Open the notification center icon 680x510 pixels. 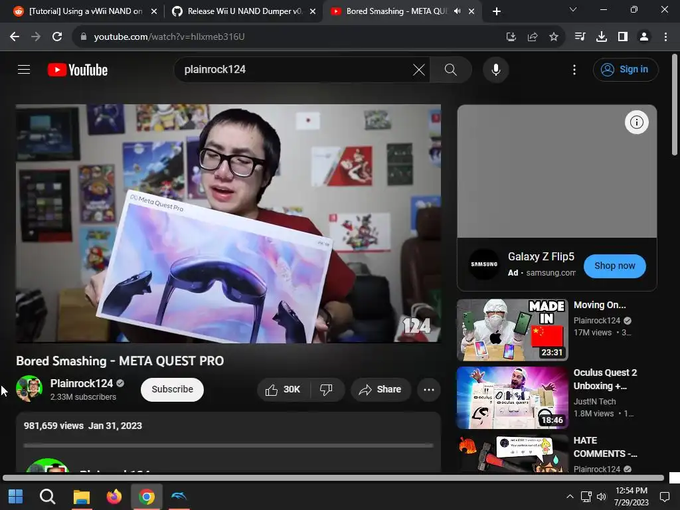pos(664,497)
